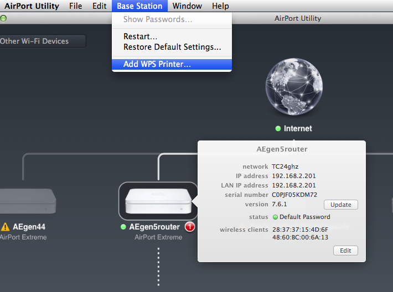Viewport: 393px width, 292px height.
Task: Click version value 7.6.1
Action: (280, 204)
